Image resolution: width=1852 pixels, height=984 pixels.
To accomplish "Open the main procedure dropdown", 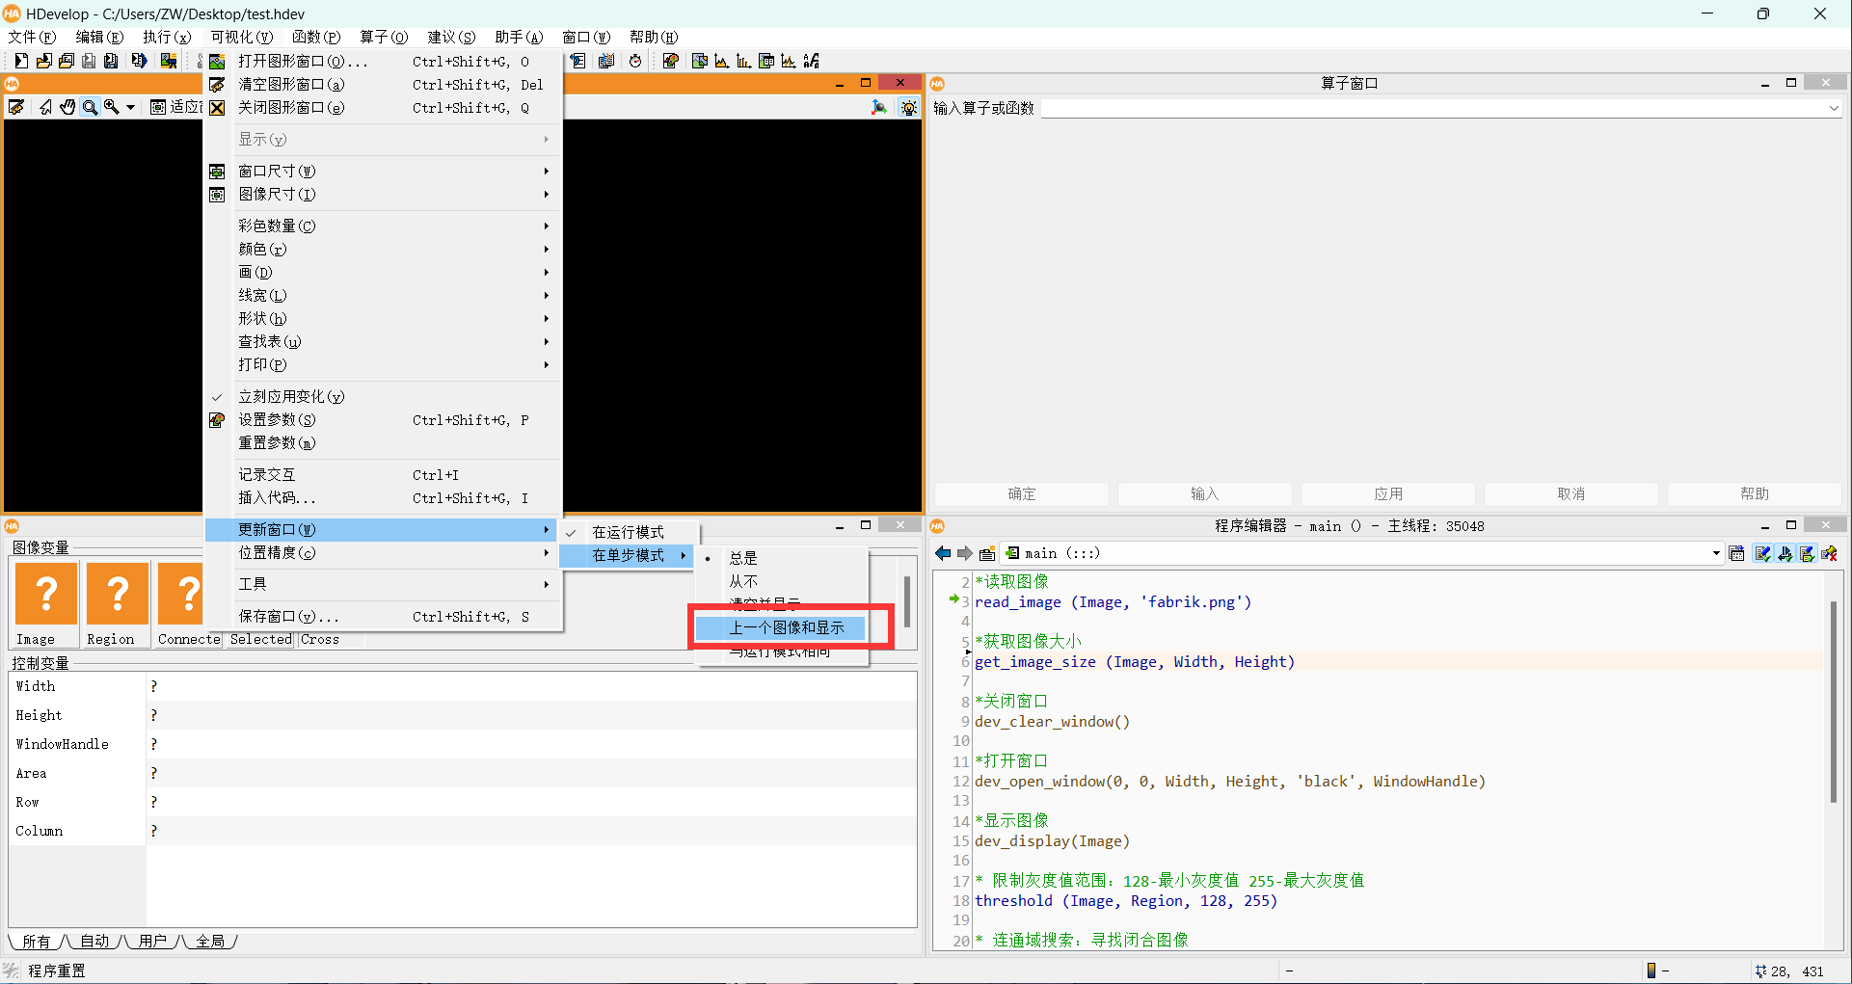I will tap(1716, 553).
